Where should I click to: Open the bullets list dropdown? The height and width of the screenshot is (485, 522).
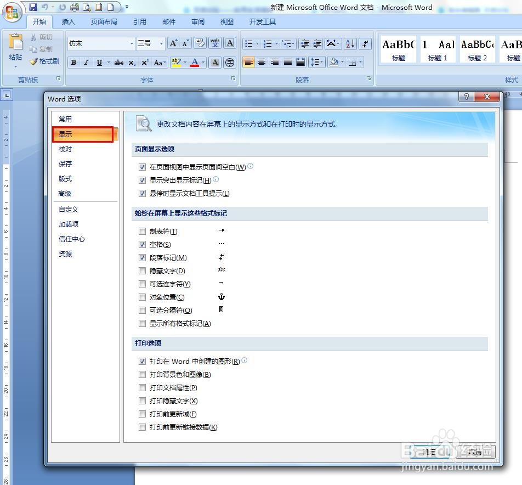257,44
